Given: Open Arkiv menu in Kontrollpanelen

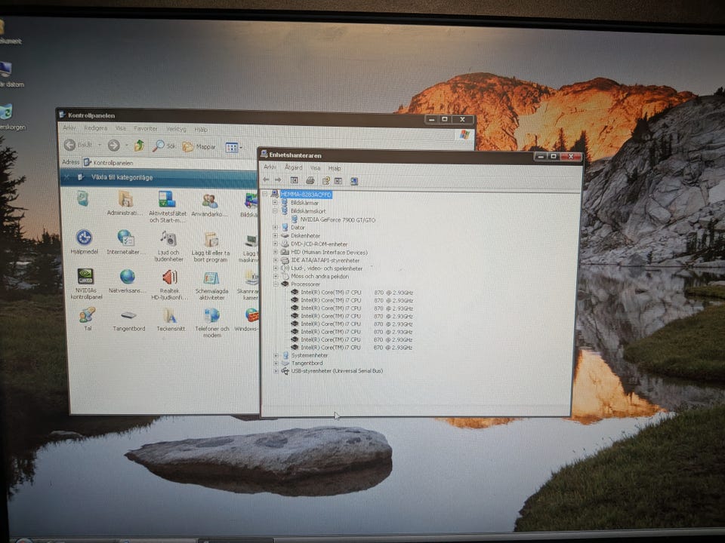Looking at the screenshot, I should click(69, 128).
